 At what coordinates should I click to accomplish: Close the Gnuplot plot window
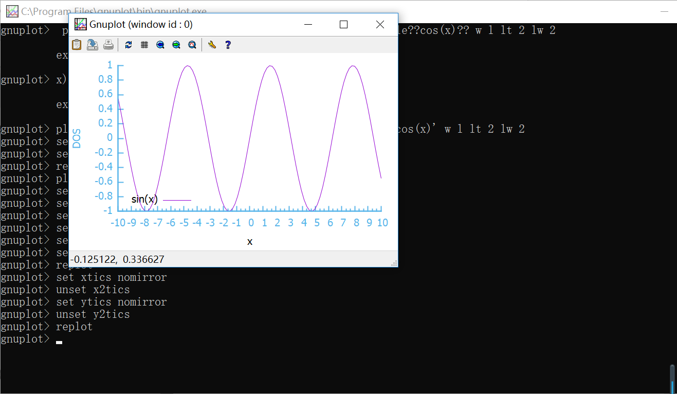380,24
